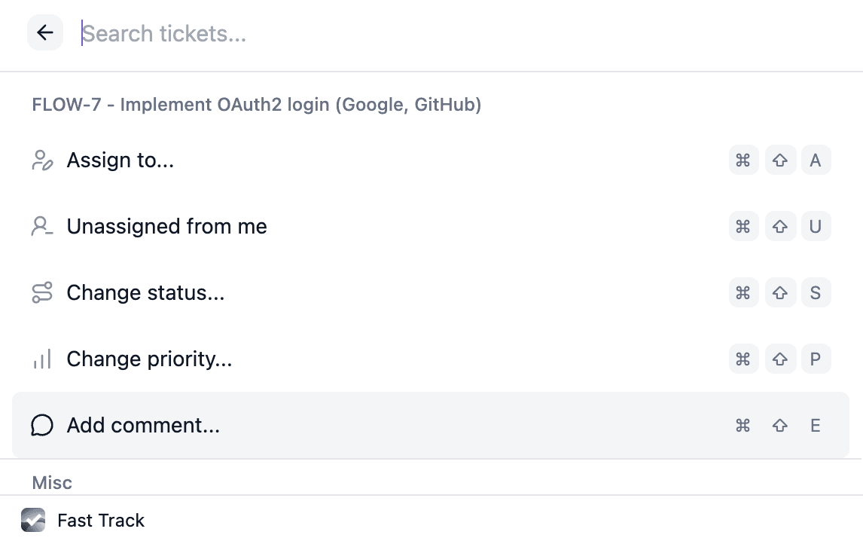Click the "A" shortcut key badge
The height and width of the screenshot is (544, 863).
pyautogui.click(x=816, y=160)
